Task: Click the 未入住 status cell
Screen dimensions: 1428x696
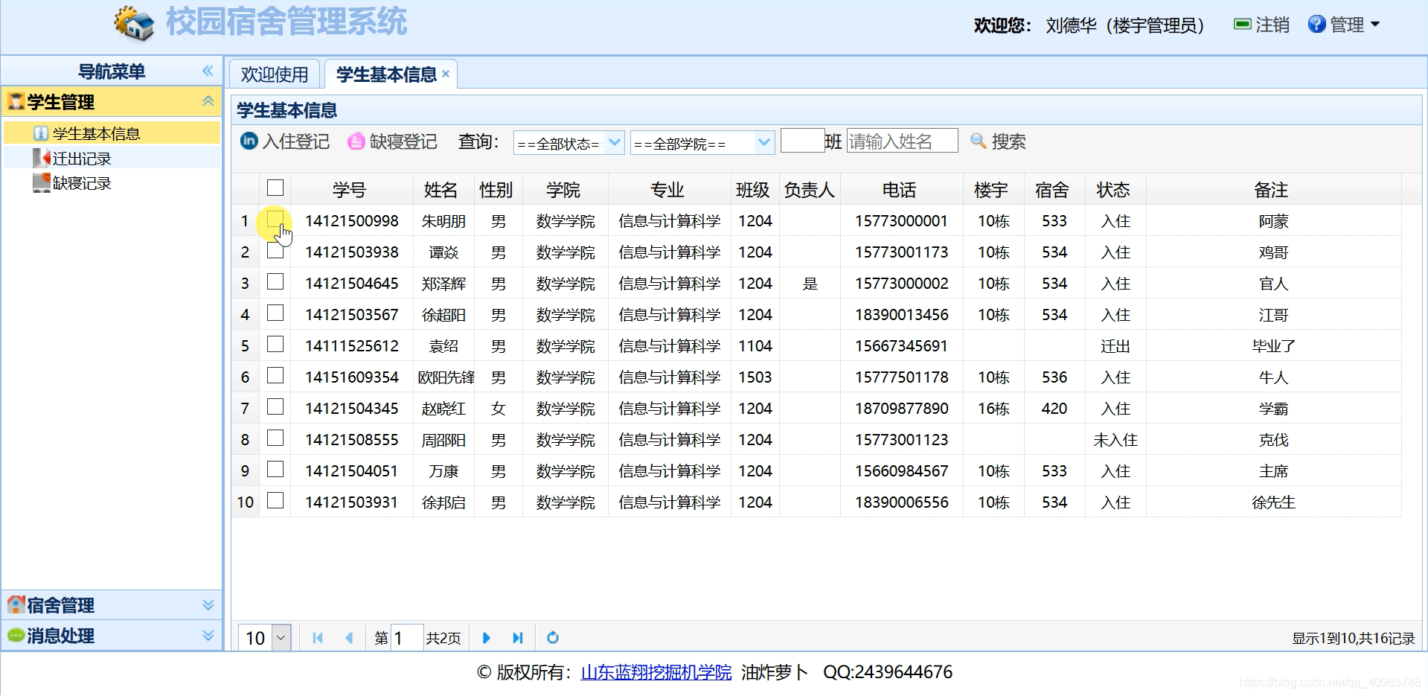Action: (1115, 440)
